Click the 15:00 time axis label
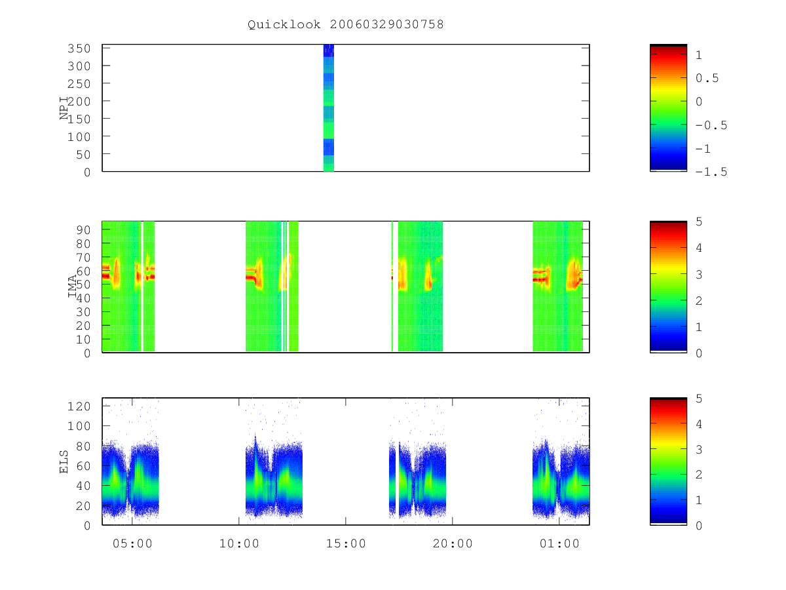Image resolution: width=786 pixels, height=590 pixels. (x=346, y=543)
